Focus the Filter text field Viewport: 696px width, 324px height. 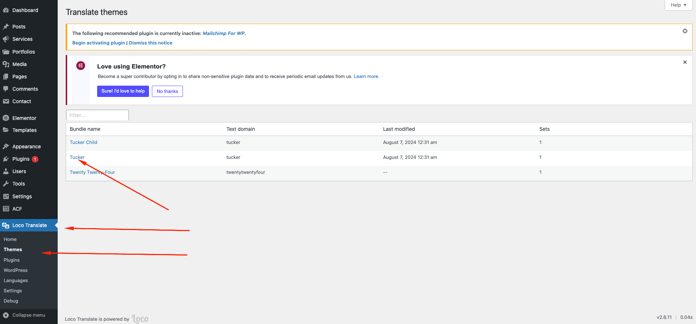[x=97, y=115]
